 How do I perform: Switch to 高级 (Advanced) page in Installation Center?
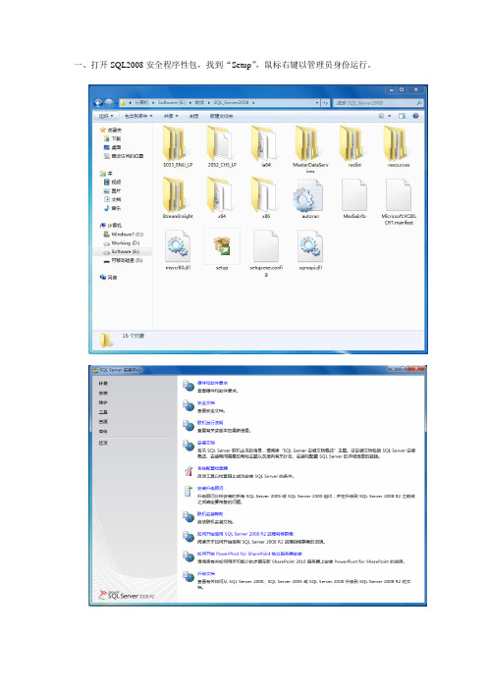click(x=103, y=432)
